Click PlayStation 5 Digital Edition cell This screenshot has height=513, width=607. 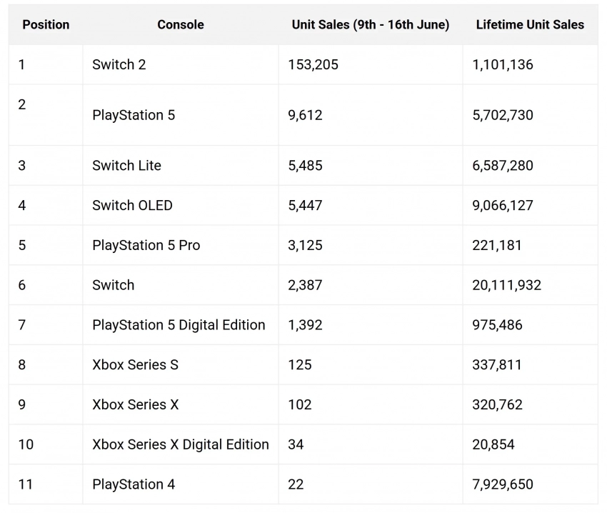pyautogui.click(x=179, y=325)
